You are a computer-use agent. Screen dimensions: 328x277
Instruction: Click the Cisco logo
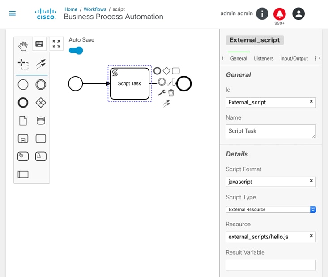tap(46, 14)
